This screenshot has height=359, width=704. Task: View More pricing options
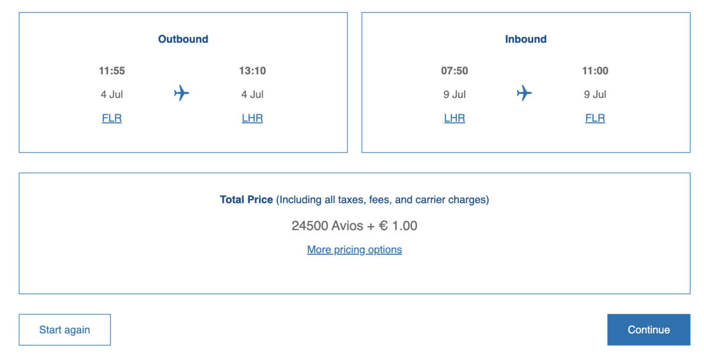tap(354, 249)
